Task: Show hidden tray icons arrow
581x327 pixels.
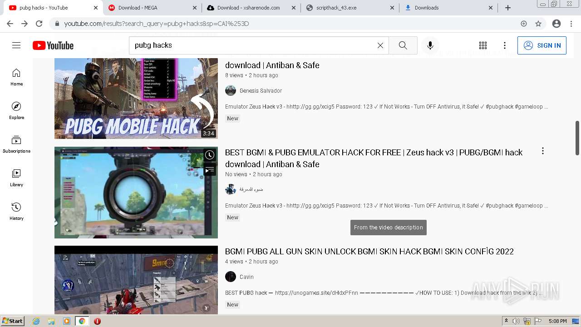Action: click(506, 321)
